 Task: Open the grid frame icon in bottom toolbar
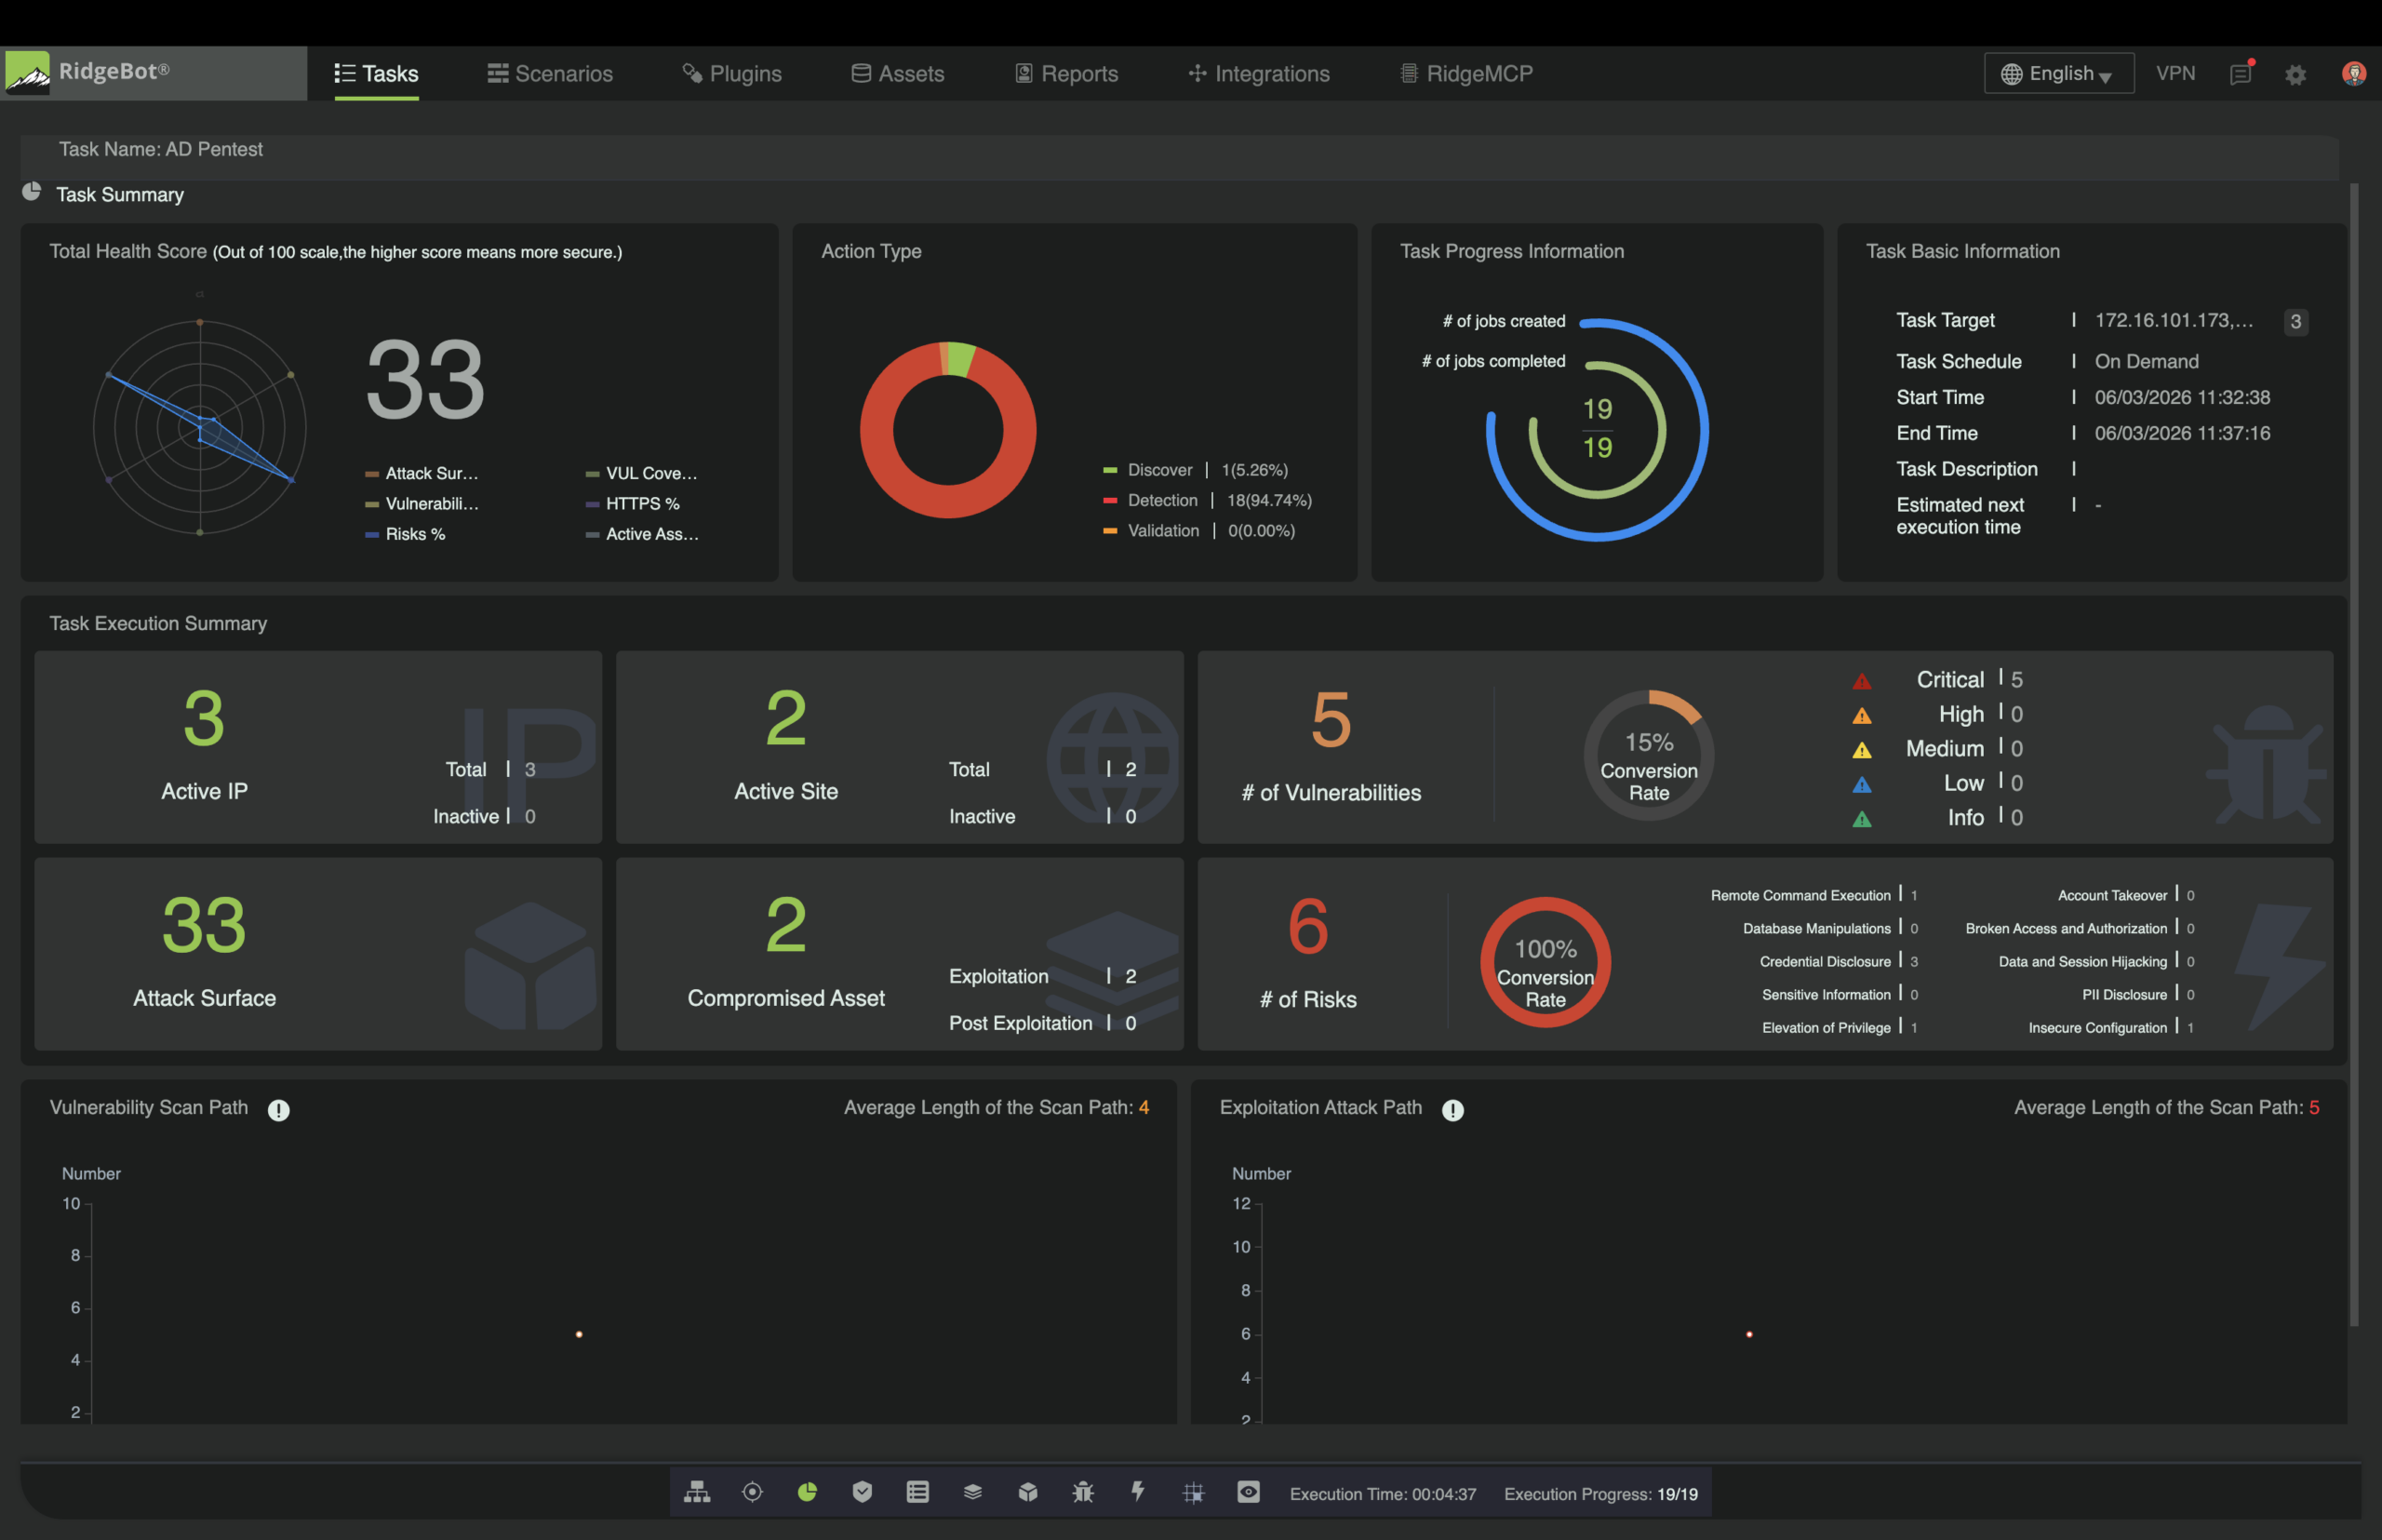(x=1193, y=1493)
